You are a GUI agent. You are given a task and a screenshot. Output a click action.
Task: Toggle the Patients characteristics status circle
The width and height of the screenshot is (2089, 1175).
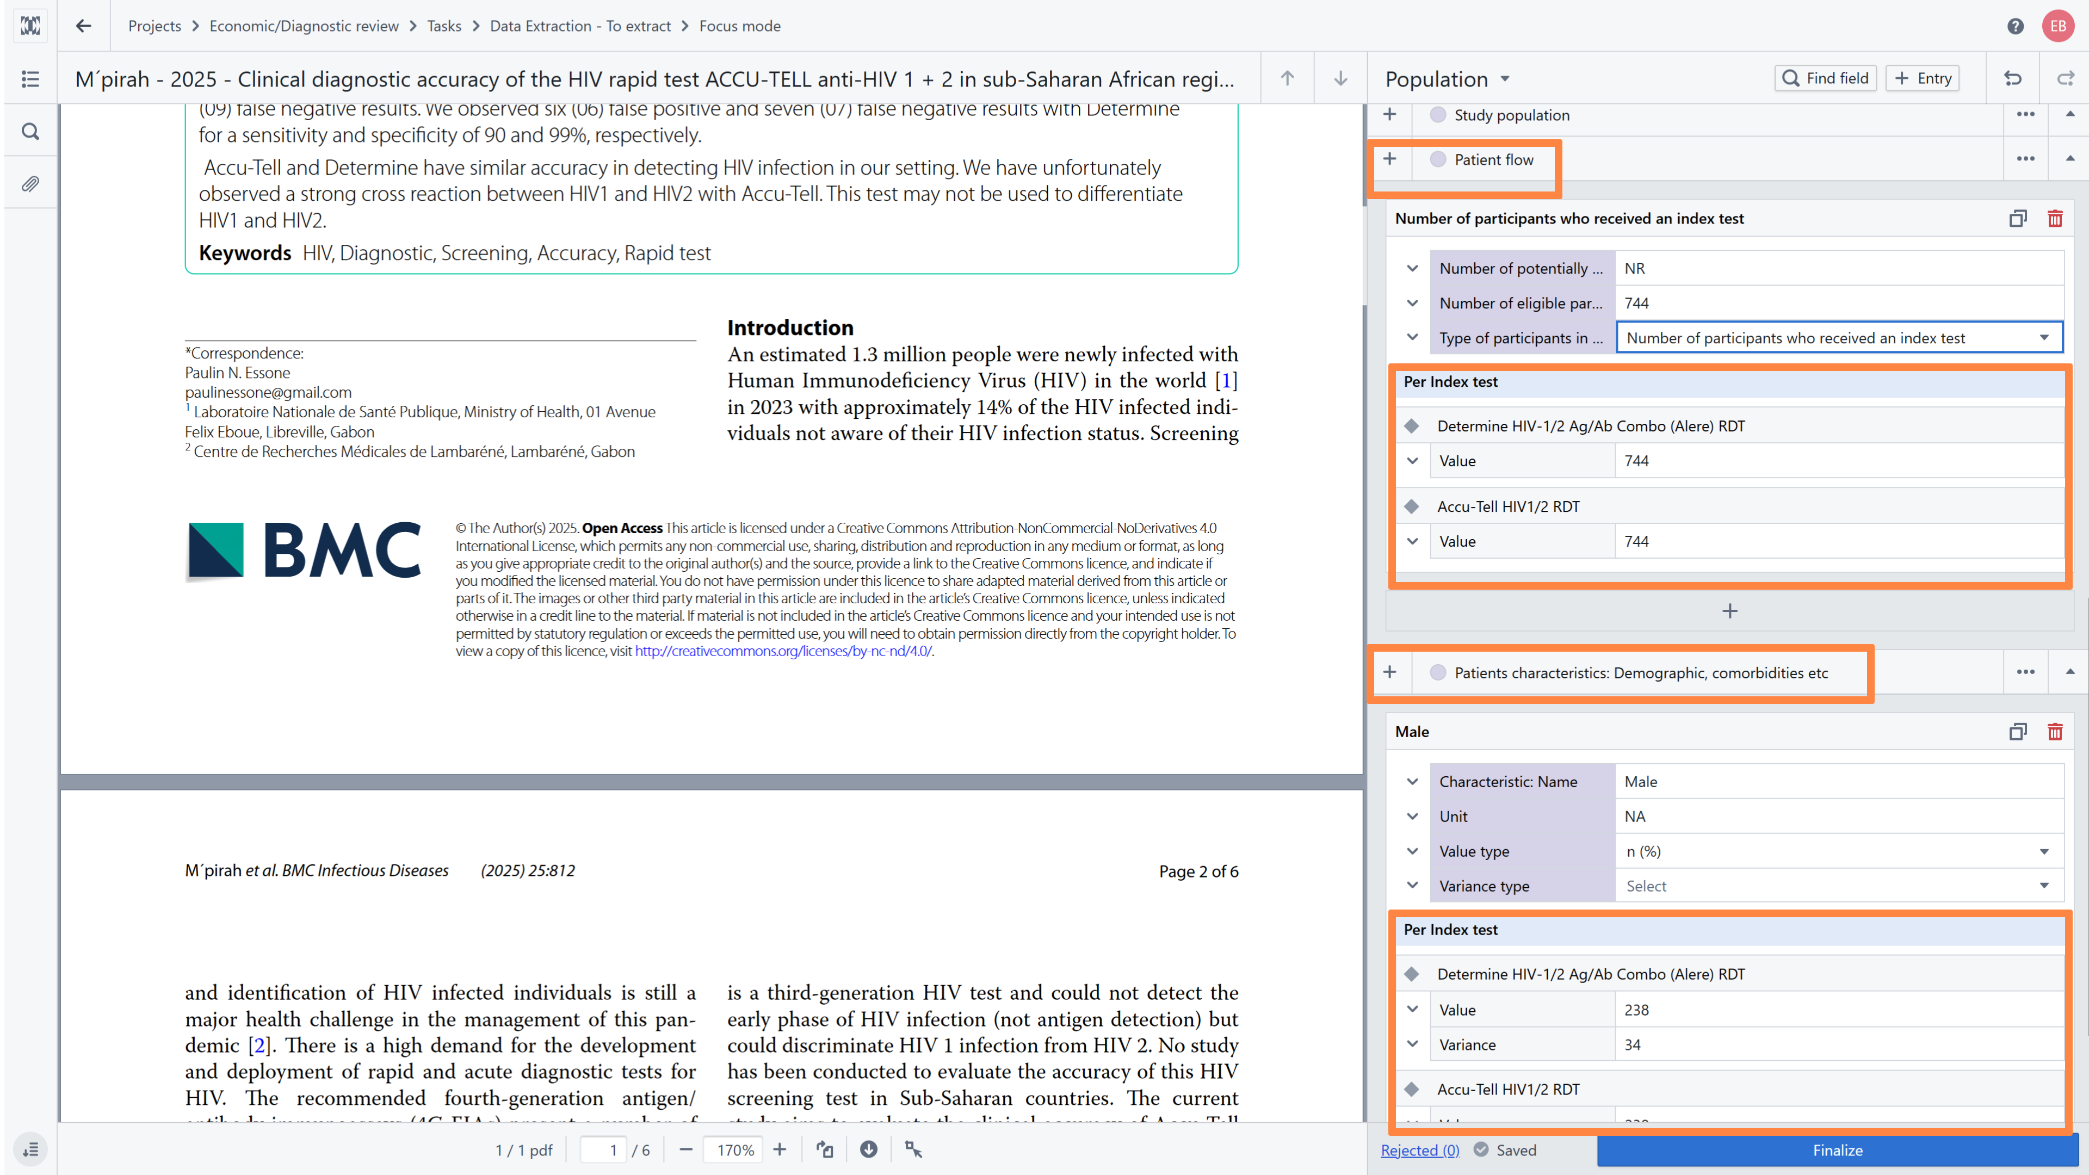click(x=1438, y=672)
